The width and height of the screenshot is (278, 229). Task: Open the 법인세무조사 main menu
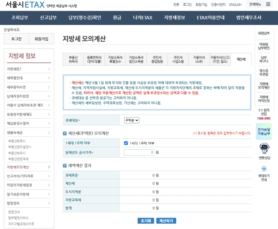click(249, 17)
